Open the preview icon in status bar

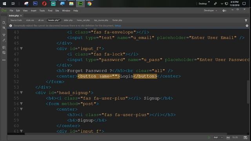[x=246, y=137]
